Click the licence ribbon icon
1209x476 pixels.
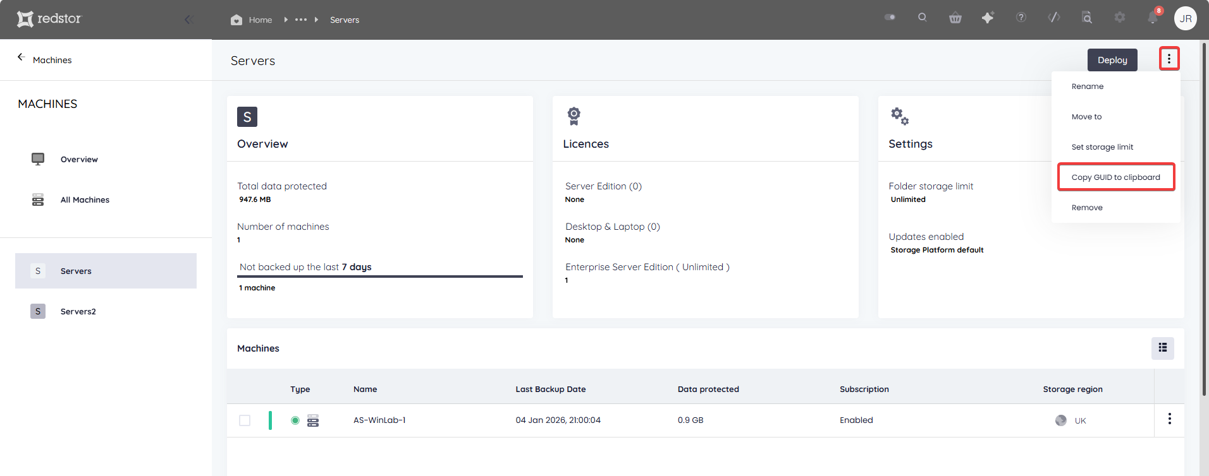pyautogui.click(x=574, y=116)
